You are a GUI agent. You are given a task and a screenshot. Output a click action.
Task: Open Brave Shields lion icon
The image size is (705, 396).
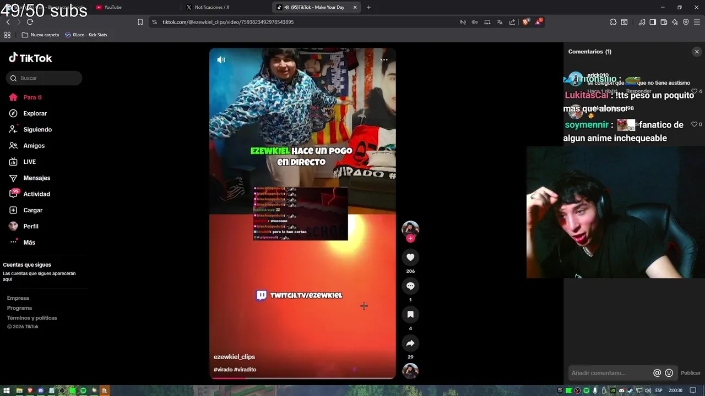(x=525, y=22)
